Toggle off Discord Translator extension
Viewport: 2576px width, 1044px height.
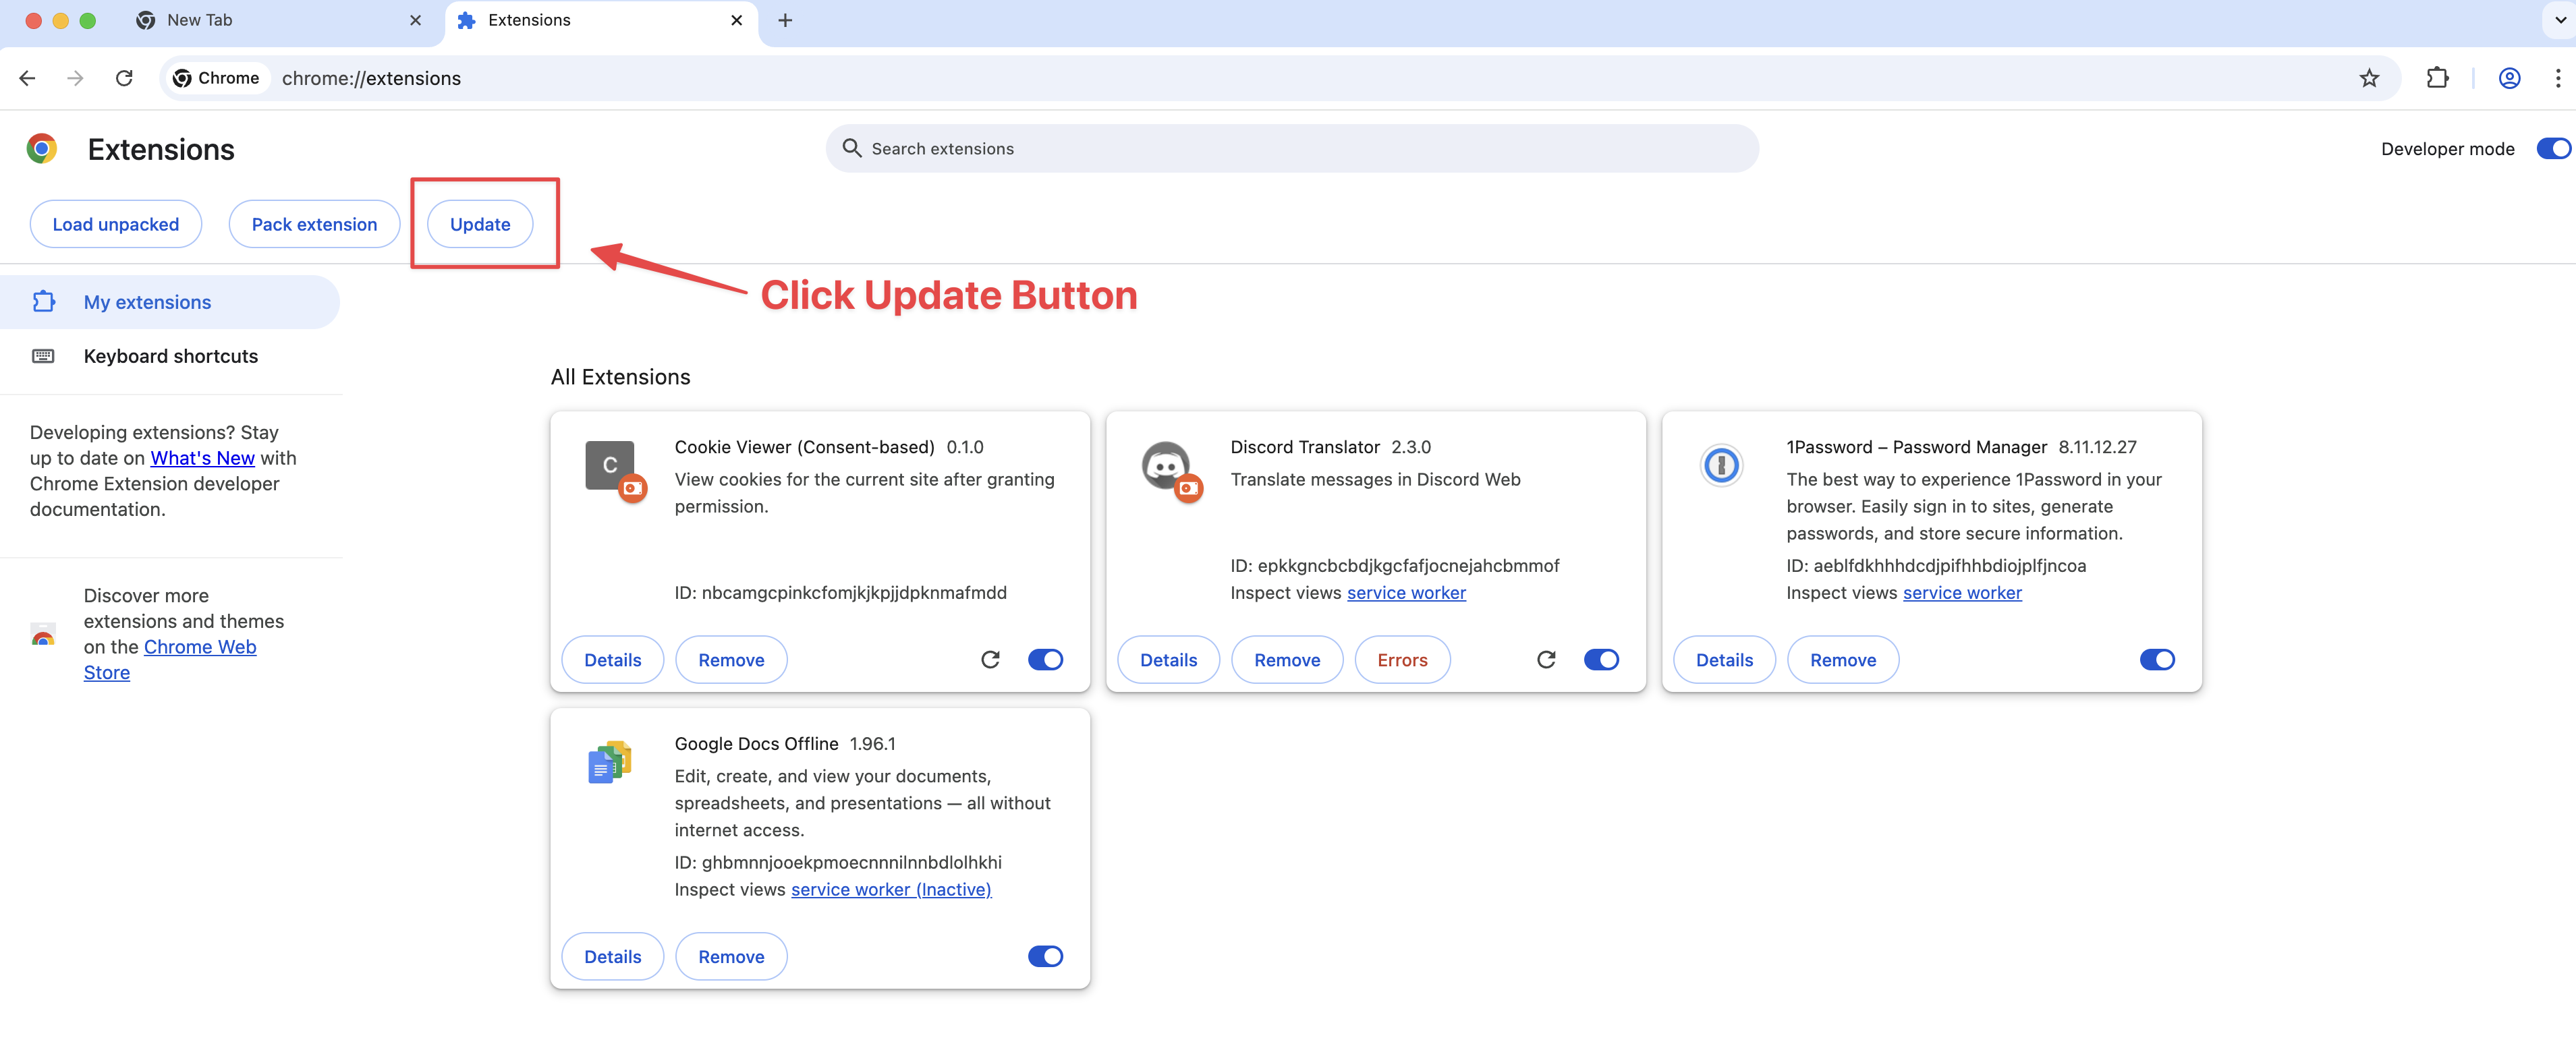(1601, 659)
